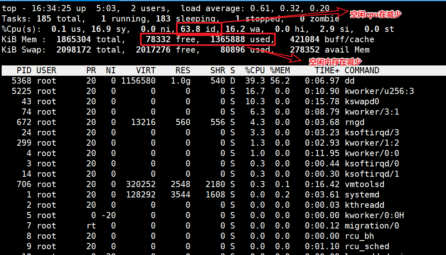The width and height of the screenshot is (446, 255).
Task: Click the rcu_sched command name
Action: pos(367,246)
